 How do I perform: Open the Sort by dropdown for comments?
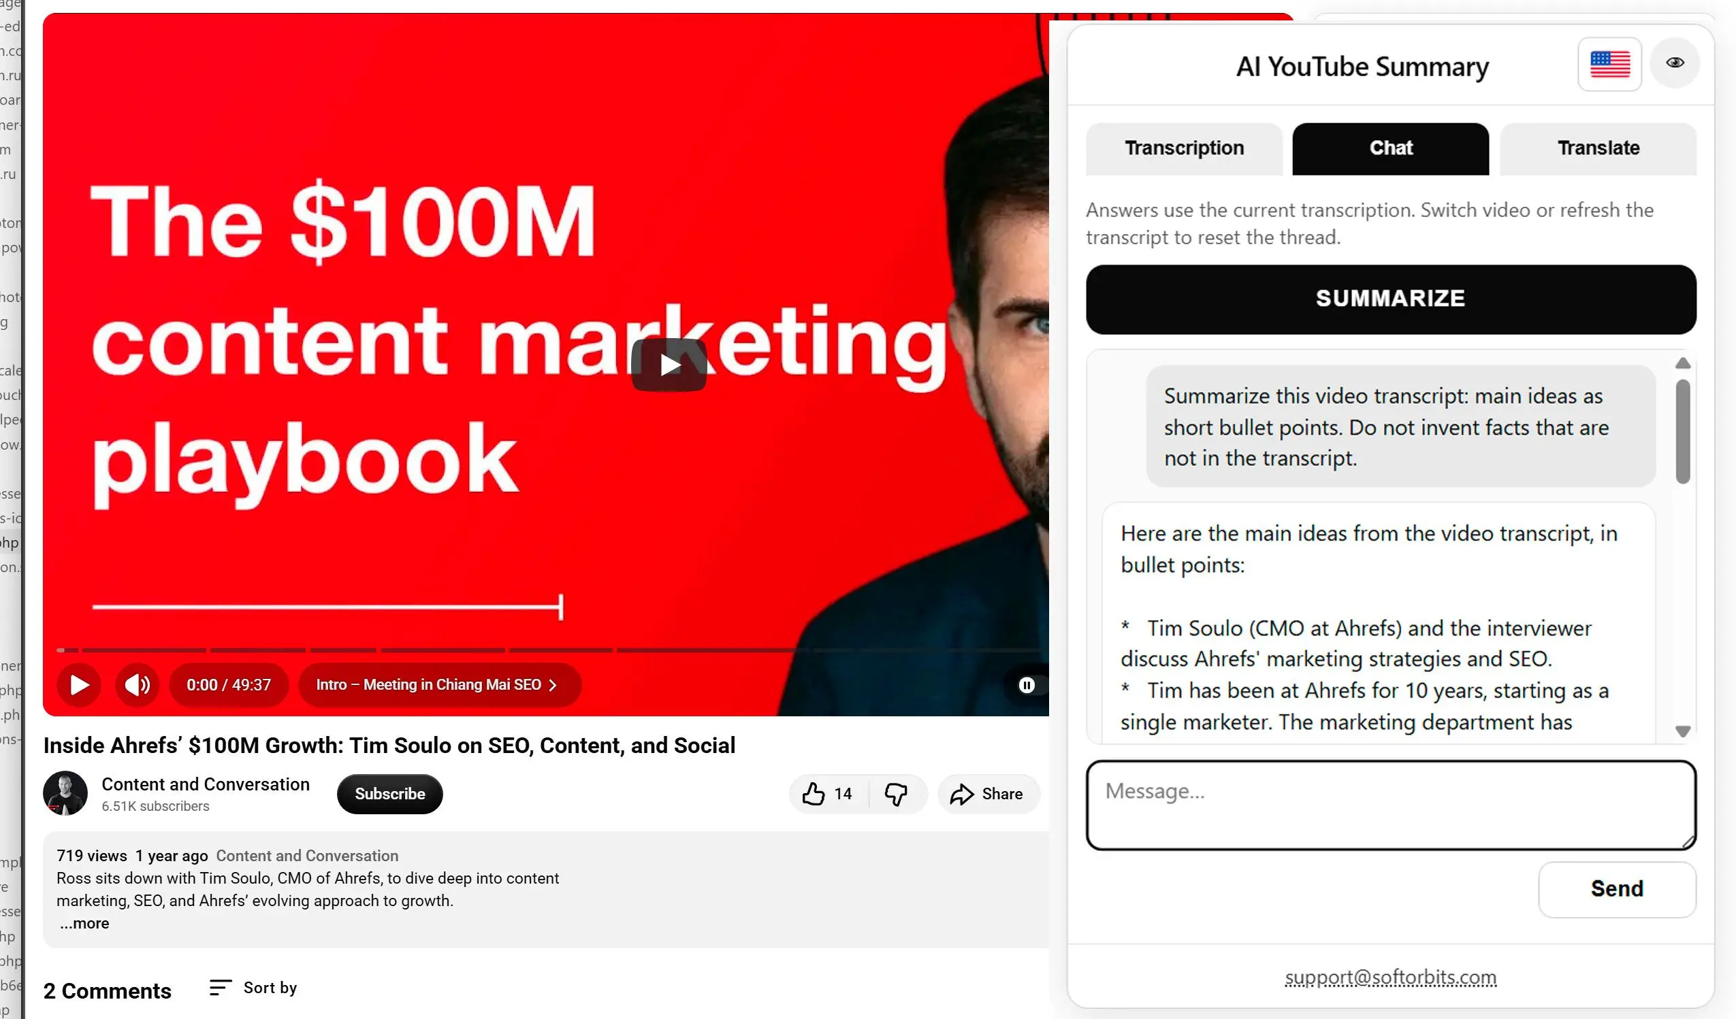coord(270,987)
